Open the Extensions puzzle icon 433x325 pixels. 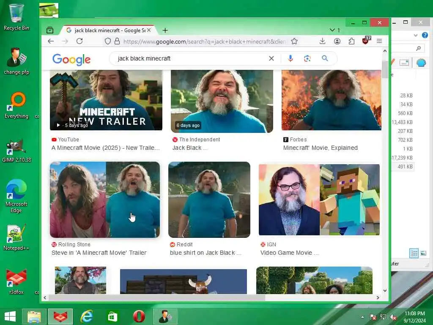coord(351,41)
